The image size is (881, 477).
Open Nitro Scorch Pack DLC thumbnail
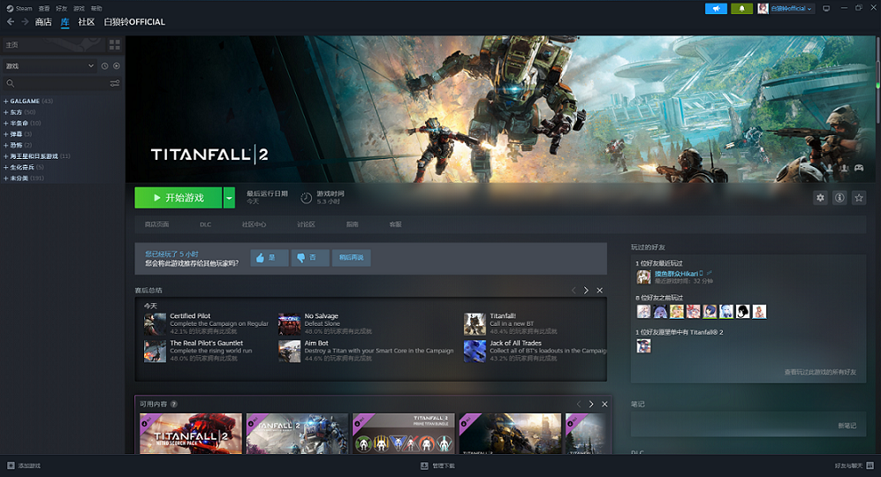pos(191,433)
